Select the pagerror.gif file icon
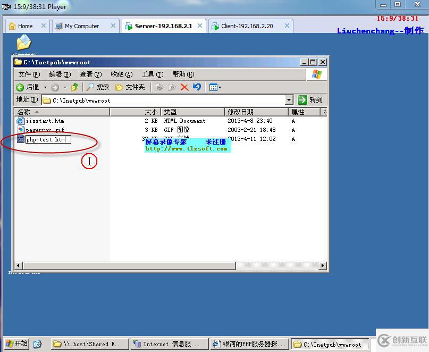 coord(21,130)
